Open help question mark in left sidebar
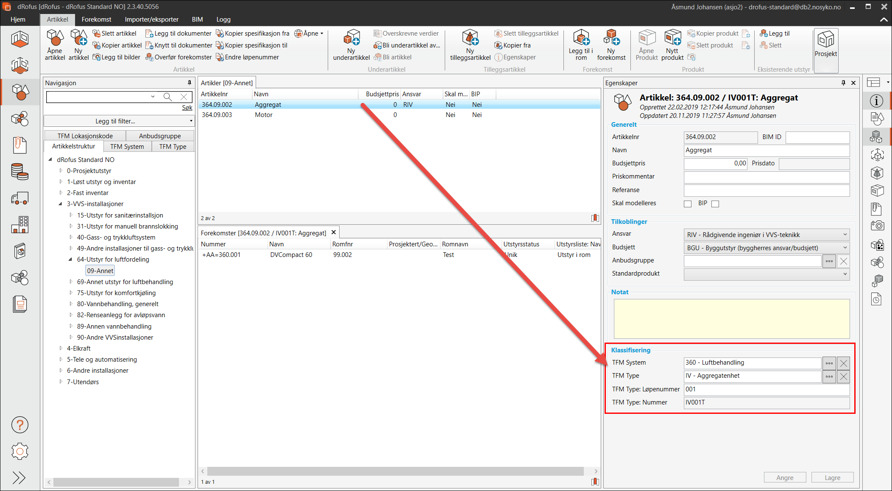 (x=20, y=424)
